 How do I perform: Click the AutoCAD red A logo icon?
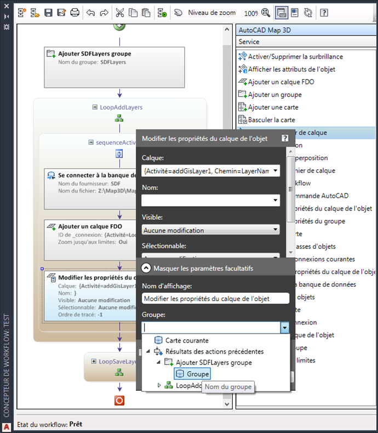tap(7, 427)
